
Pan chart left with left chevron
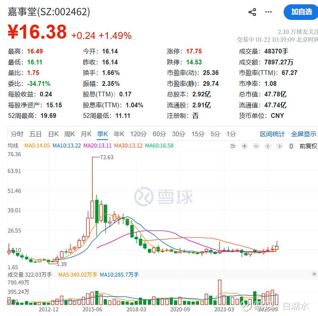point(268,146)
